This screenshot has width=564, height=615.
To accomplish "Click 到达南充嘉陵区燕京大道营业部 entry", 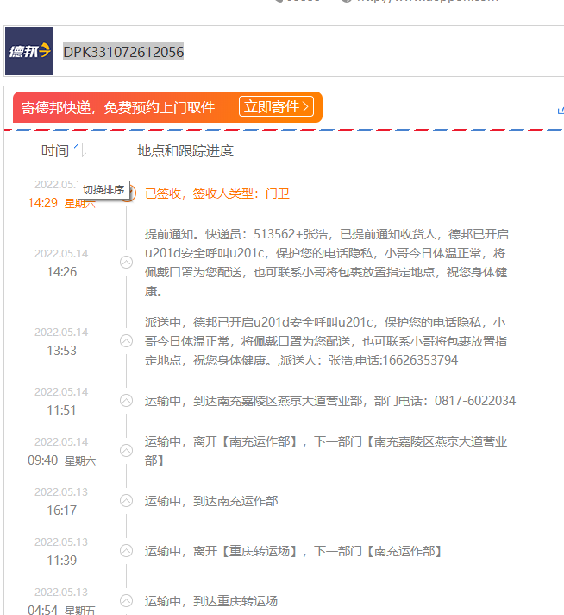I will point(330,401).
